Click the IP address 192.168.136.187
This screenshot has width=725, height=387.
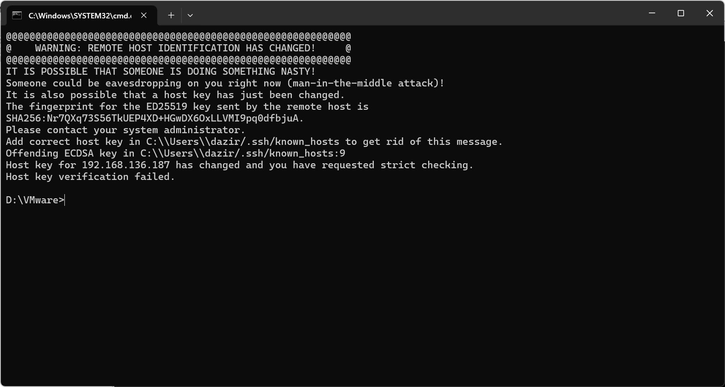point(126,165)
